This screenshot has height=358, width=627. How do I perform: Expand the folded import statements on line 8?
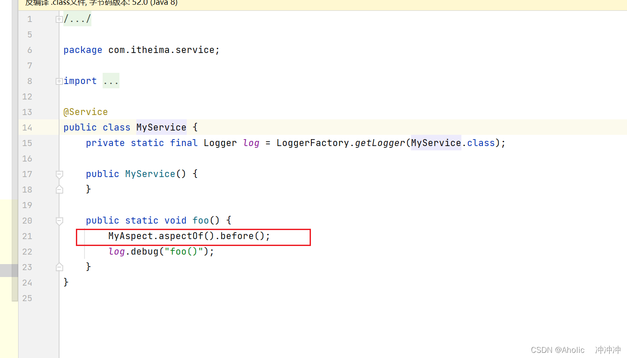click(x=59, y=81)
